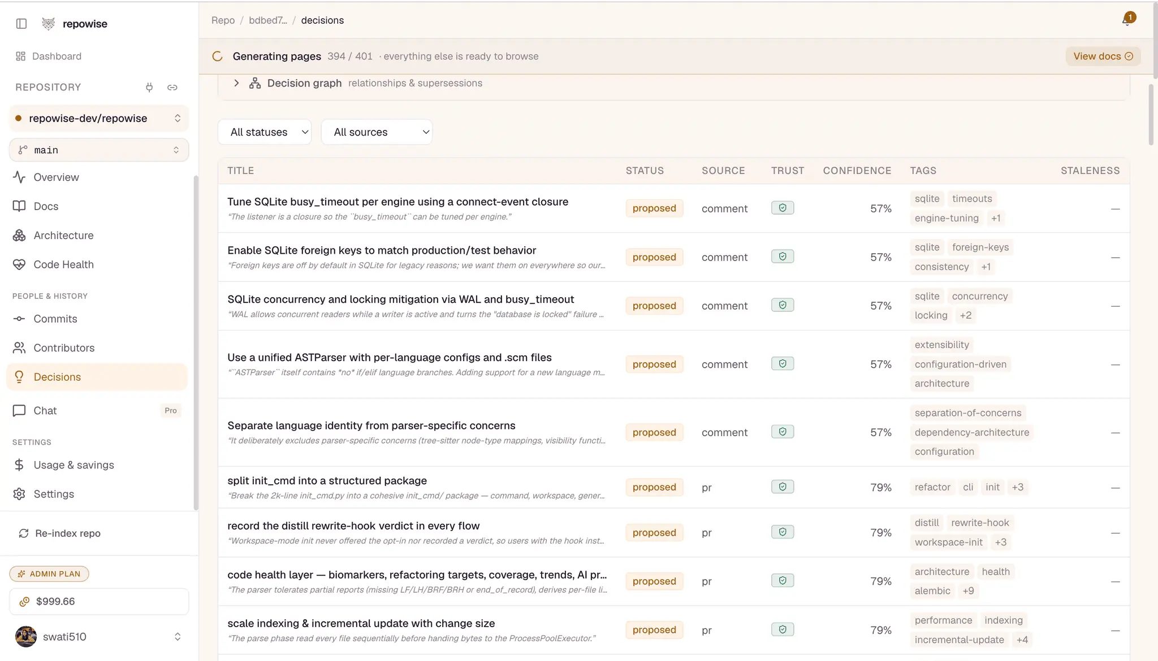Viewport: 1158px width, 661px height.
Task: Select Decisions in the sidebar
Action: (x=97, y=377)
